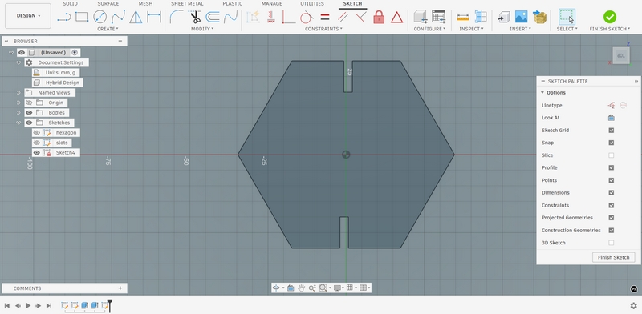Viewport: 642px width, 314px height.
Task: Switch to the PLASTIC tab
Action: [x=232, y=4]
